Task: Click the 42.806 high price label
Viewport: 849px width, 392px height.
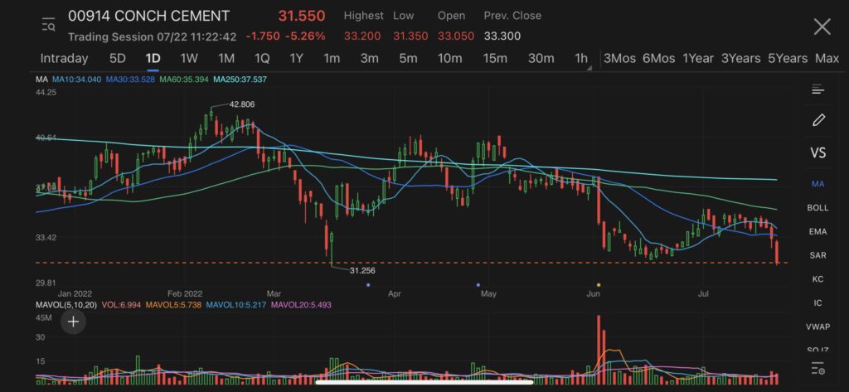Action: (241, 104)
